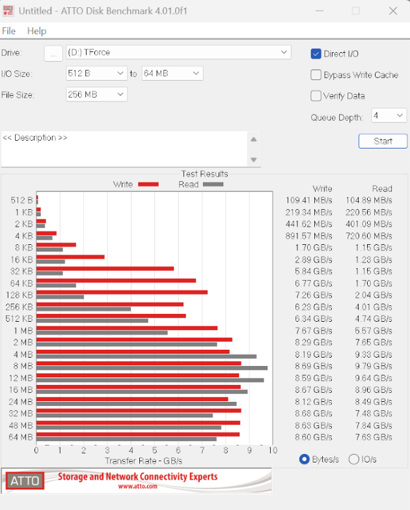Click the 891.57 MB/s write value

309,236
